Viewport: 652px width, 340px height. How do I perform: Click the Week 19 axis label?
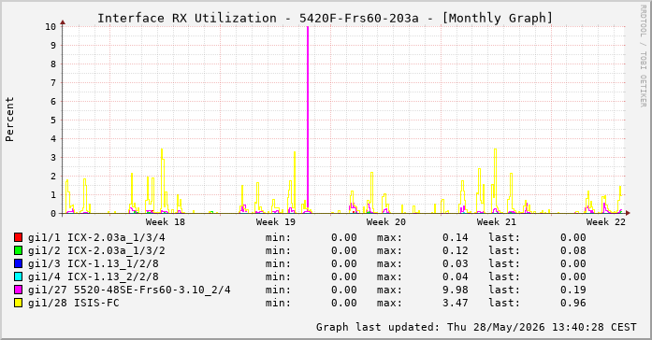(x=276, y=222)
